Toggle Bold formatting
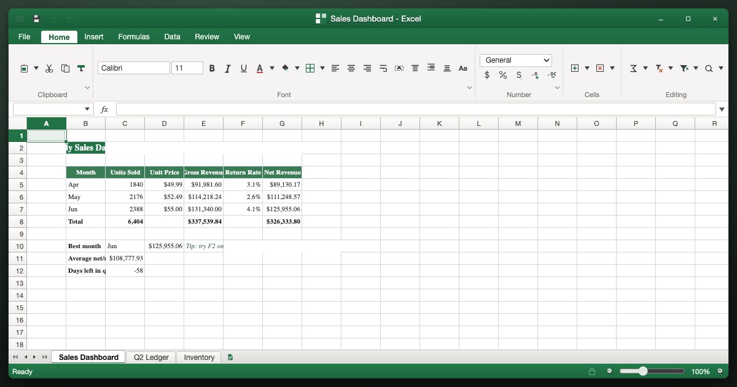Viewport: 737px width, 387px height. click(212, 68)
